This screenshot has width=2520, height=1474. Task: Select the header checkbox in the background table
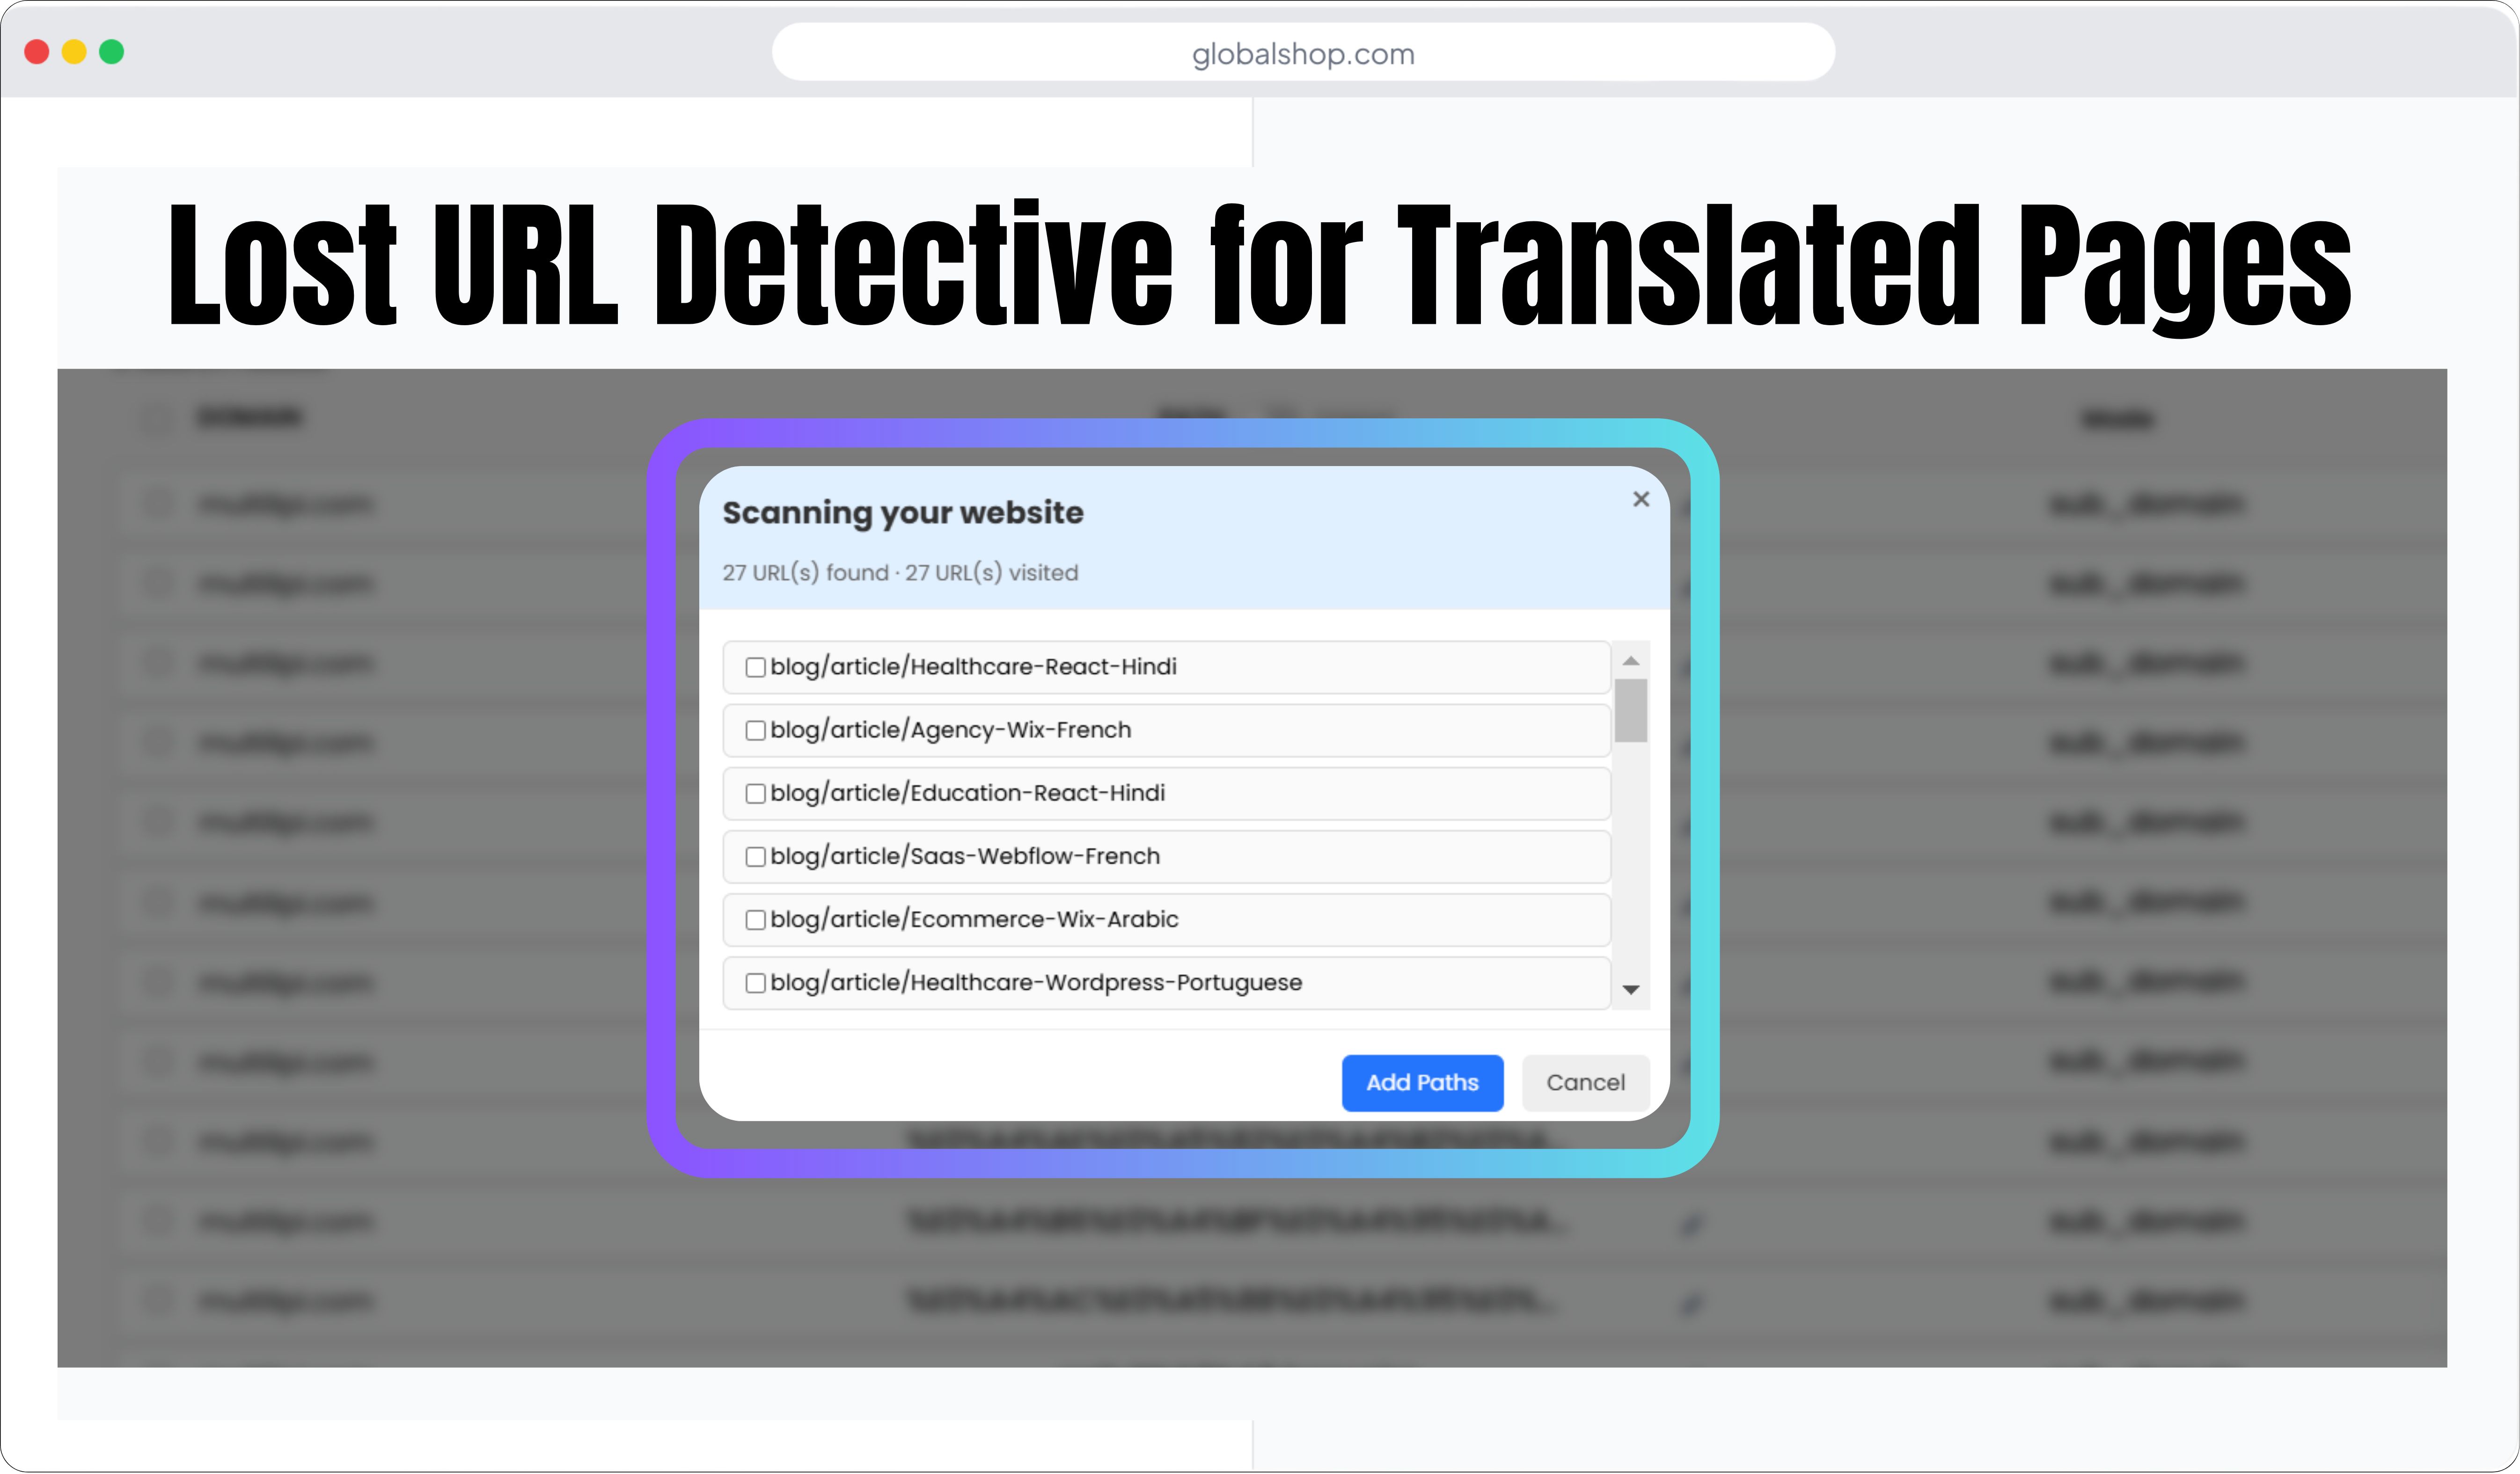click(x=155, y=417)
